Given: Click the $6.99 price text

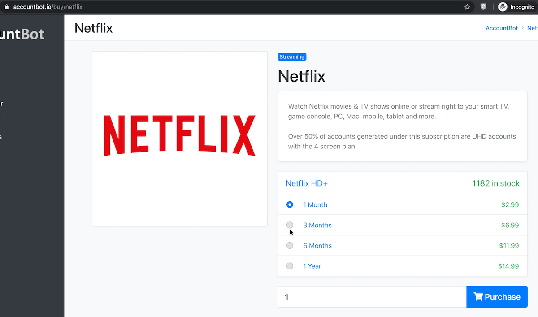Looking at the screenshot, I should point(510,225).
